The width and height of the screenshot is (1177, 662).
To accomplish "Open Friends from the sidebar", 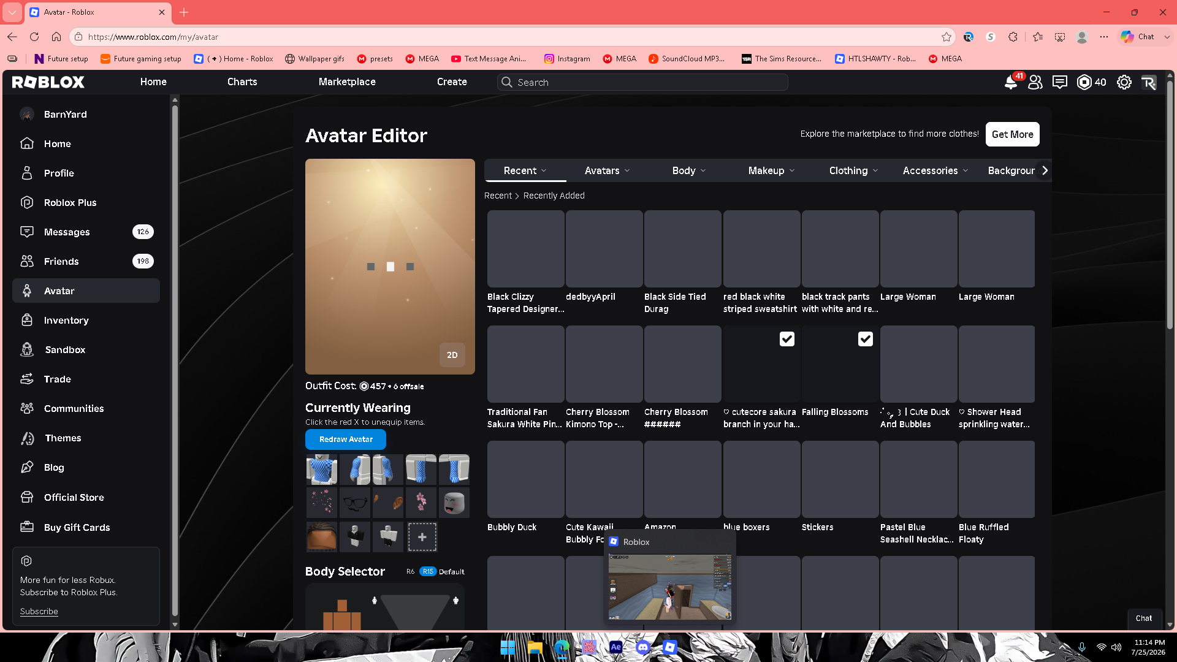I will pyautogui.click(x=86, y=261).
